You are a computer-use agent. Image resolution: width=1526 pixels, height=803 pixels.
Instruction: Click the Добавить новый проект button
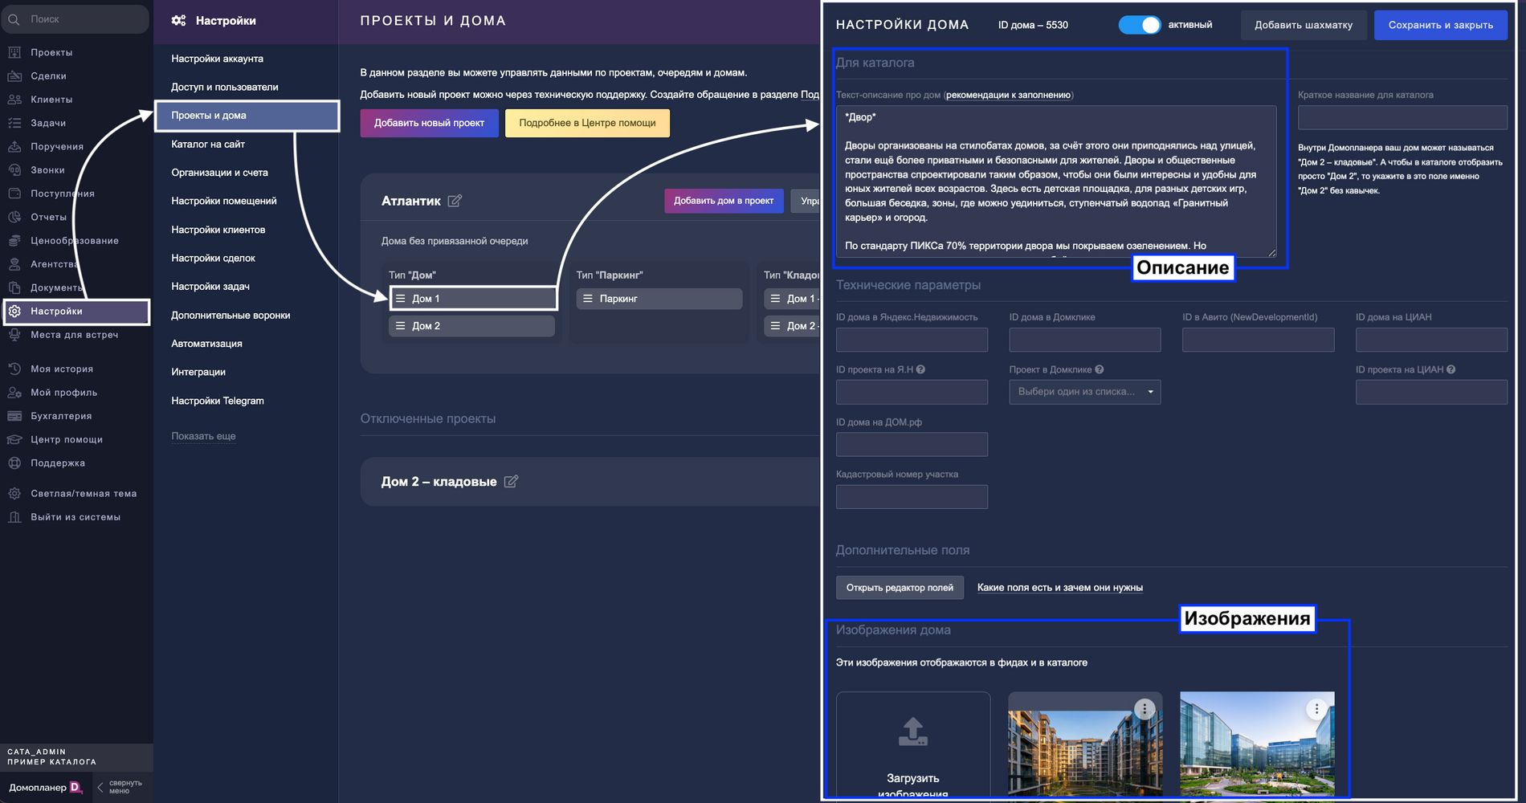[x=429, y=123]
